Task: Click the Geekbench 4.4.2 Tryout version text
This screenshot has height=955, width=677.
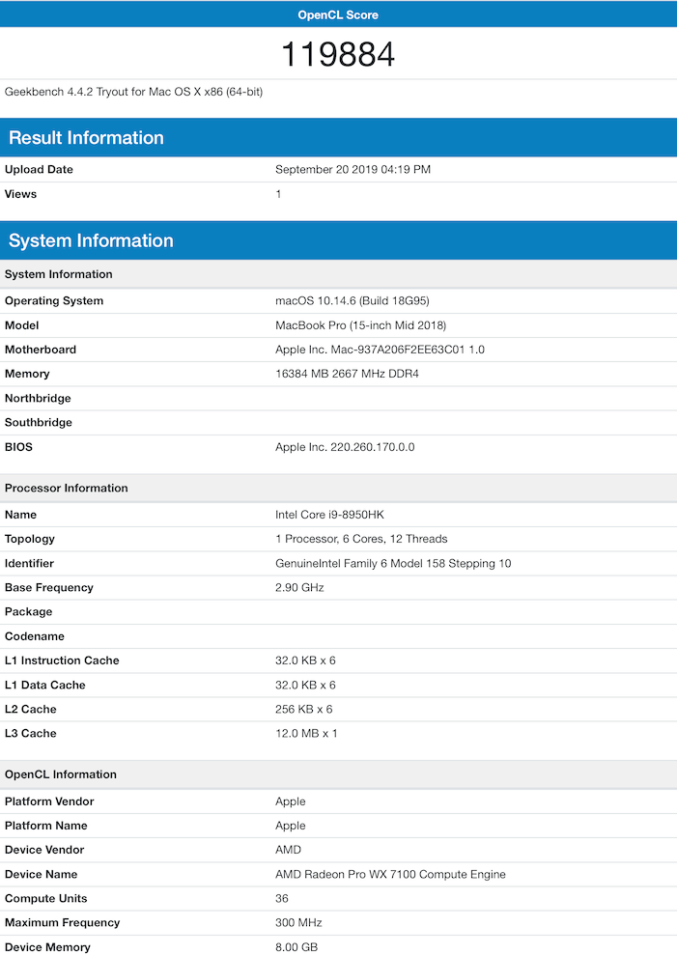Action: pyautogui.click(x=134, y=92)
